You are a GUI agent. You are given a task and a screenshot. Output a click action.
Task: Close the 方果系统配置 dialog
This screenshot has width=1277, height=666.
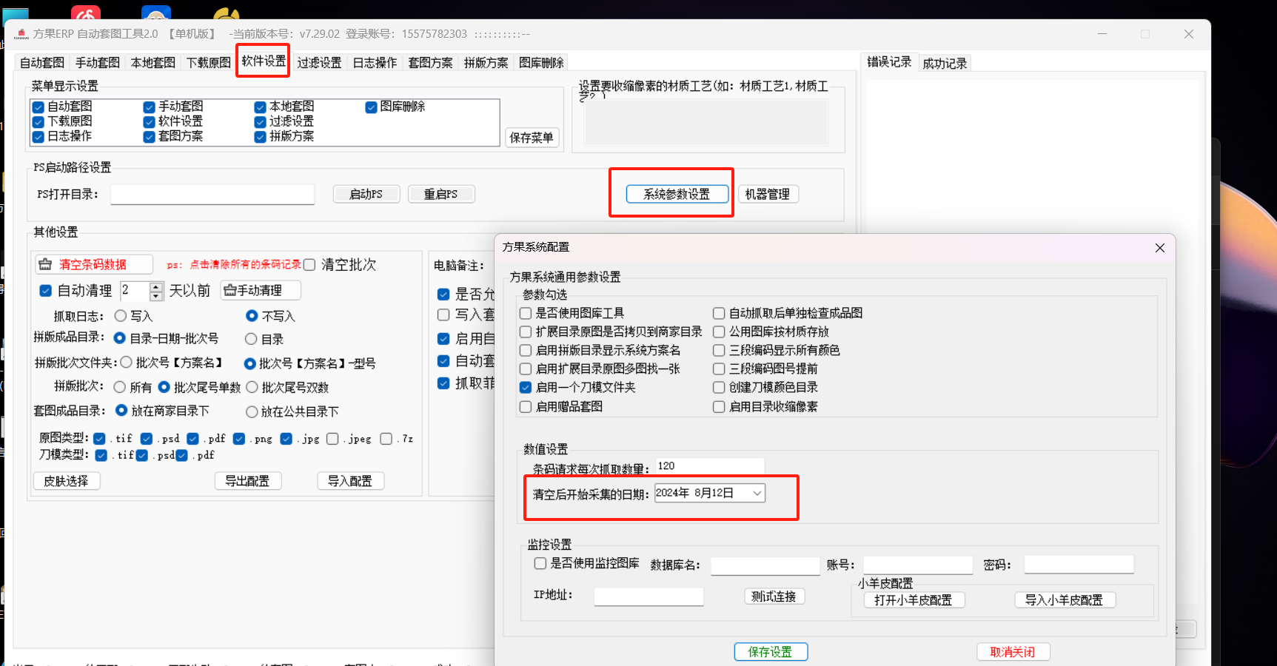pyautogui.click(x=1160, y=248)
